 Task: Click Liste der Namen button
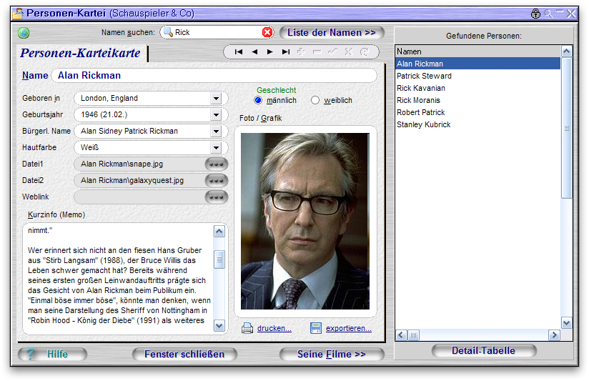click(x=332, y=33)
